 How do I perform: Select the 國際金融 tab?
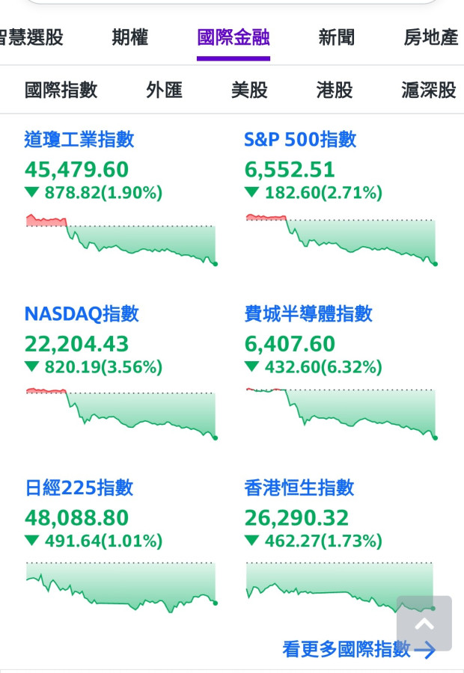pyautogui.click(x=233, y=37)
